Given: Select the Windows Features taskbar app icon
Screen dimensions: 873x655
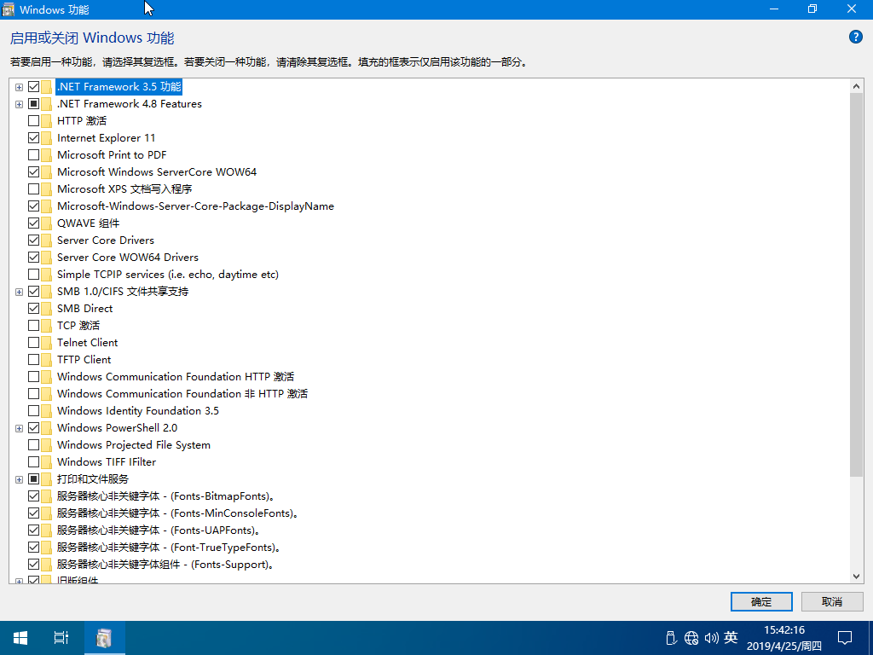Looking at the screenshot, I should pos(104,638).
